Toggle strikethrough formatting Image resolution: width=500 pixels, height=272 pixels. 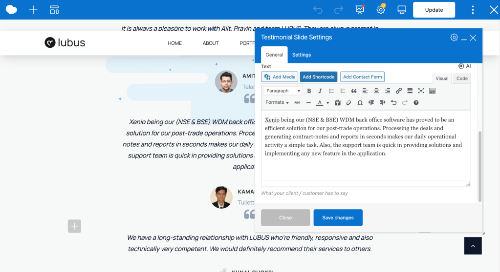[297, 103]
